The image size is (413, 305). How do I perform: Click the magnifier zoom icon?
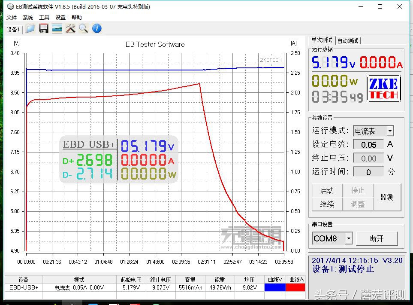[84, 28]
